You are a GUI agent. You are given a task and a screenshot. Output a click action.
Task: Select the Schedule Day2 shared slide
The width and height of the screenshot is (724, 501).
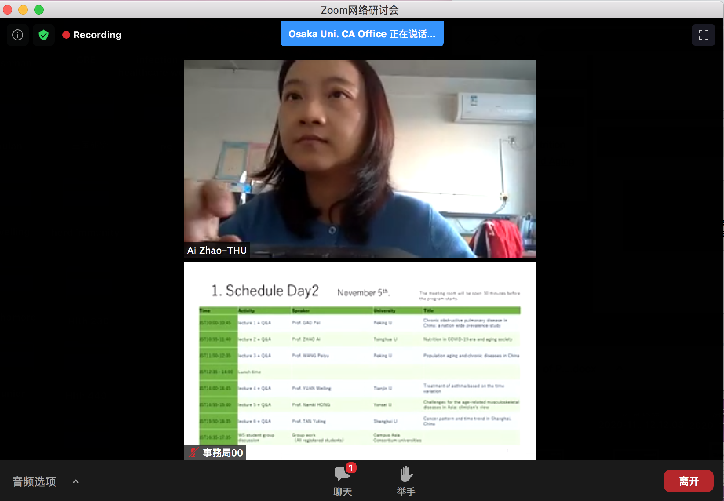(359, 361)
